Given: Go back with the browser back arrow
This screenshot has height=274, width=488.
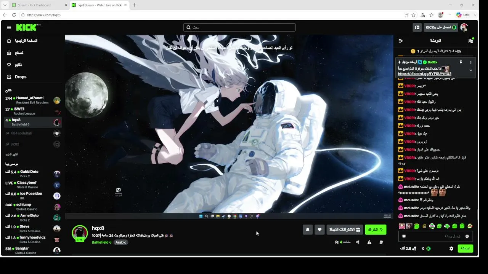Looking at the screenshot, I should (5, 15).
